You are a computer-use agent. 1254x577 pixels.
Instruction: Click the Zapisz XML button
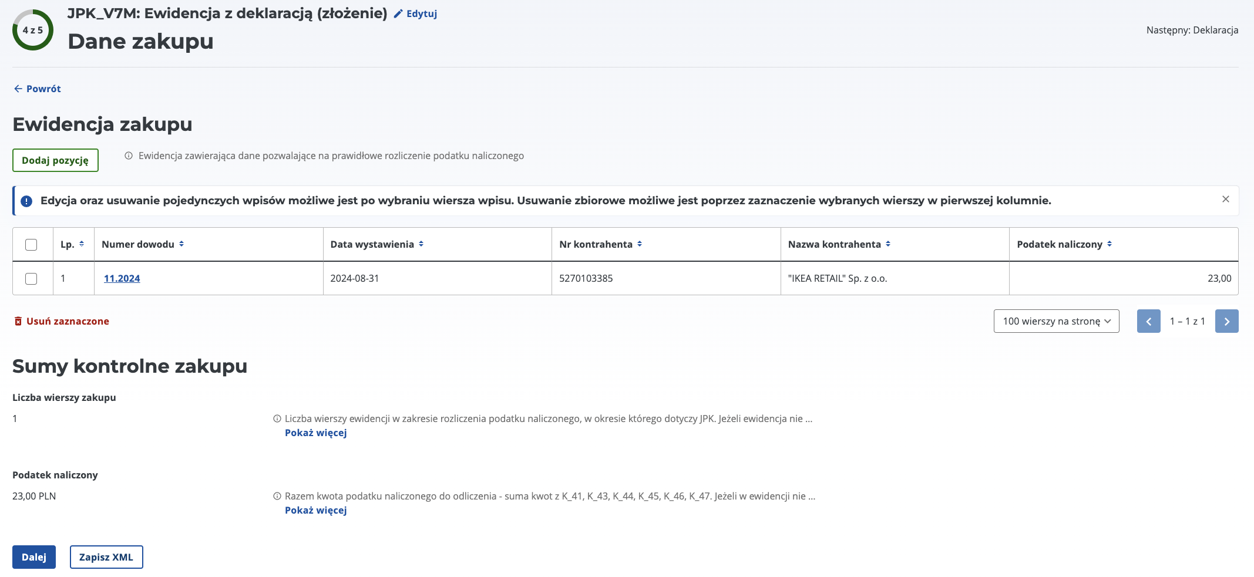click(x=106, y=557)
